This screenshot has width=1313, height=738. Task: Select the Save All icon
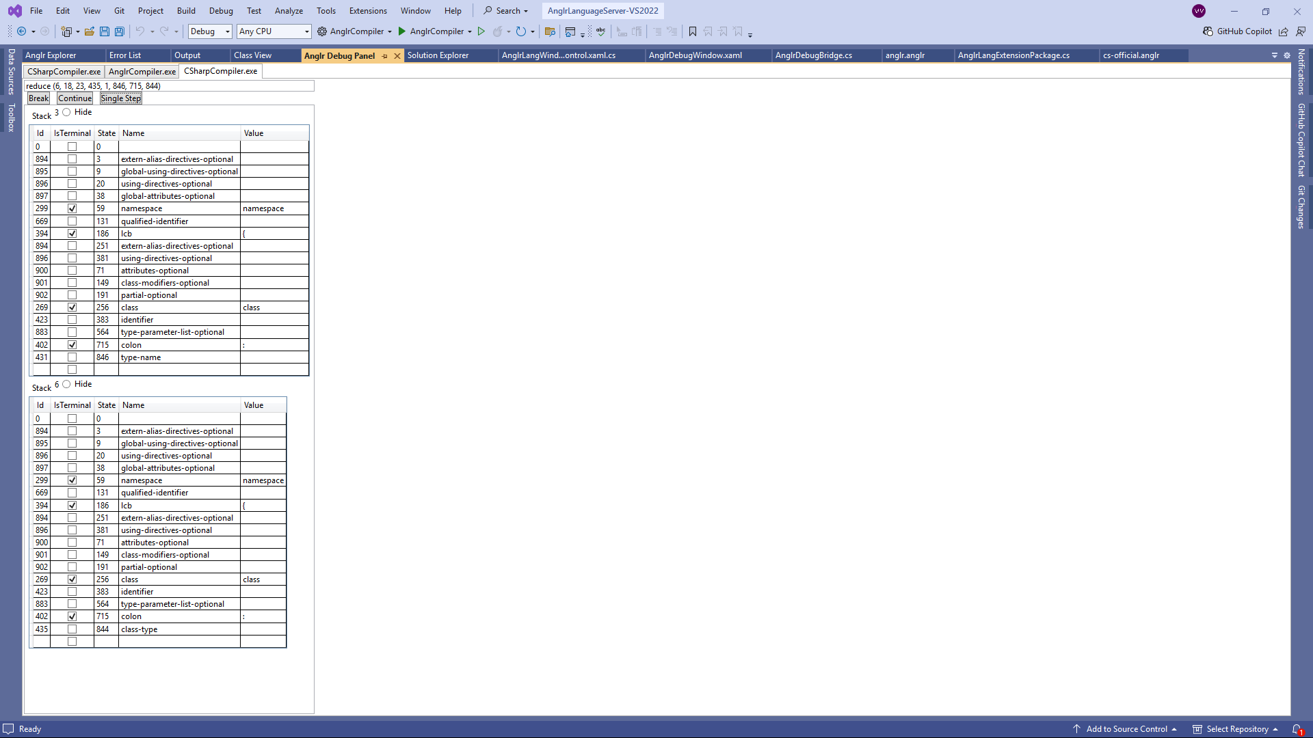click(x=119, y=31)
